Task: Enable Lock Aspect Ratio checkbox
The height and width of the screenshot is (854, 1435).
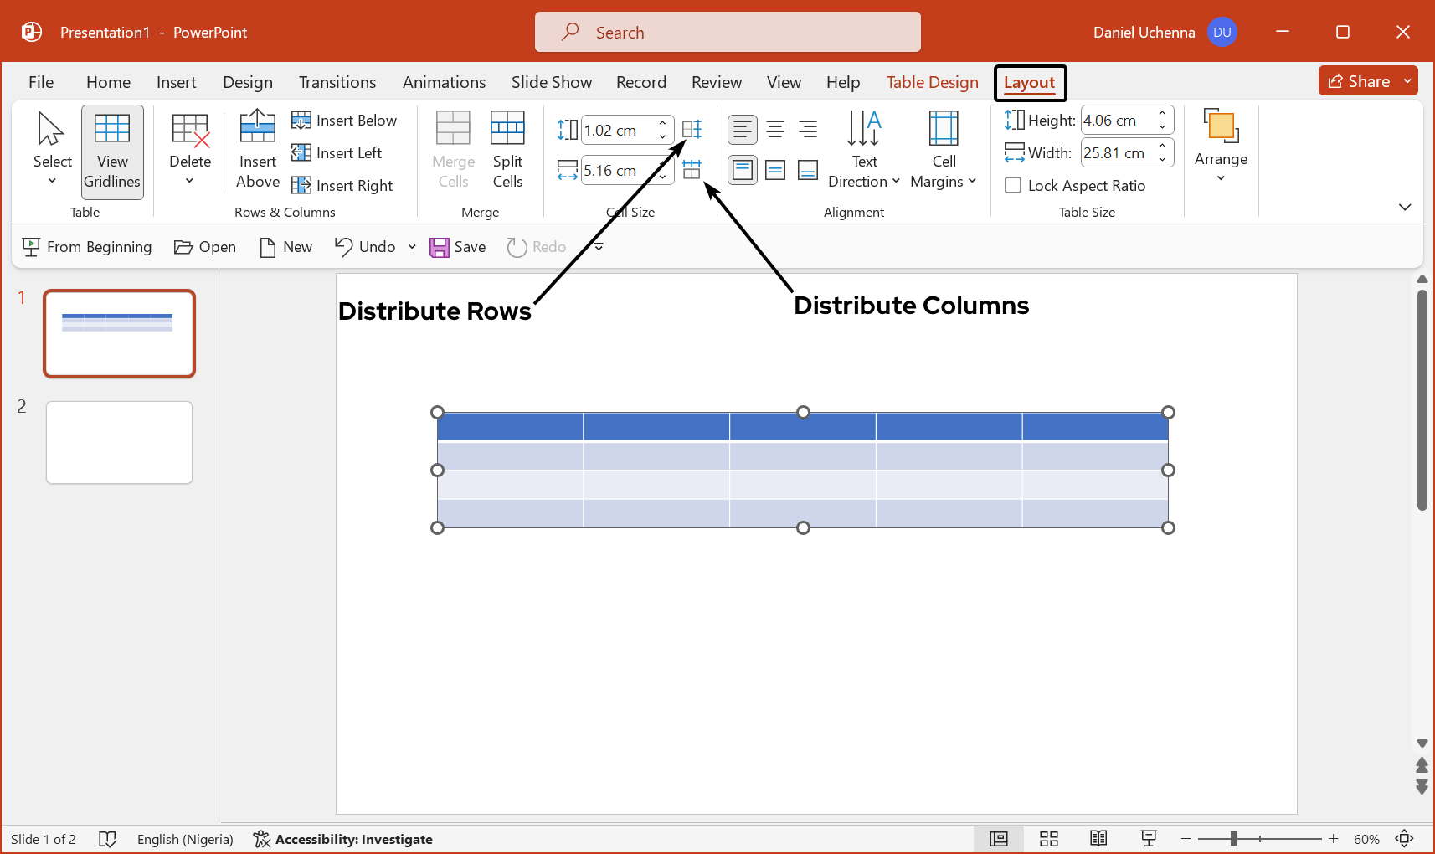Action: [1013, 186]
